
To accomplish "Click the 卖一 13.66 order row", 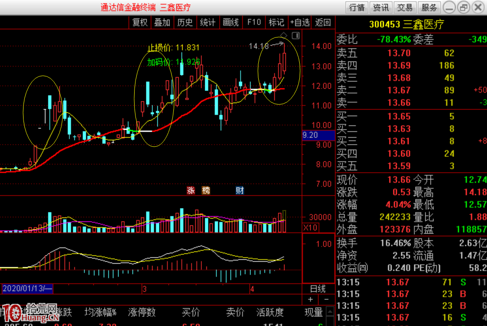I will (x=411, y=103).
